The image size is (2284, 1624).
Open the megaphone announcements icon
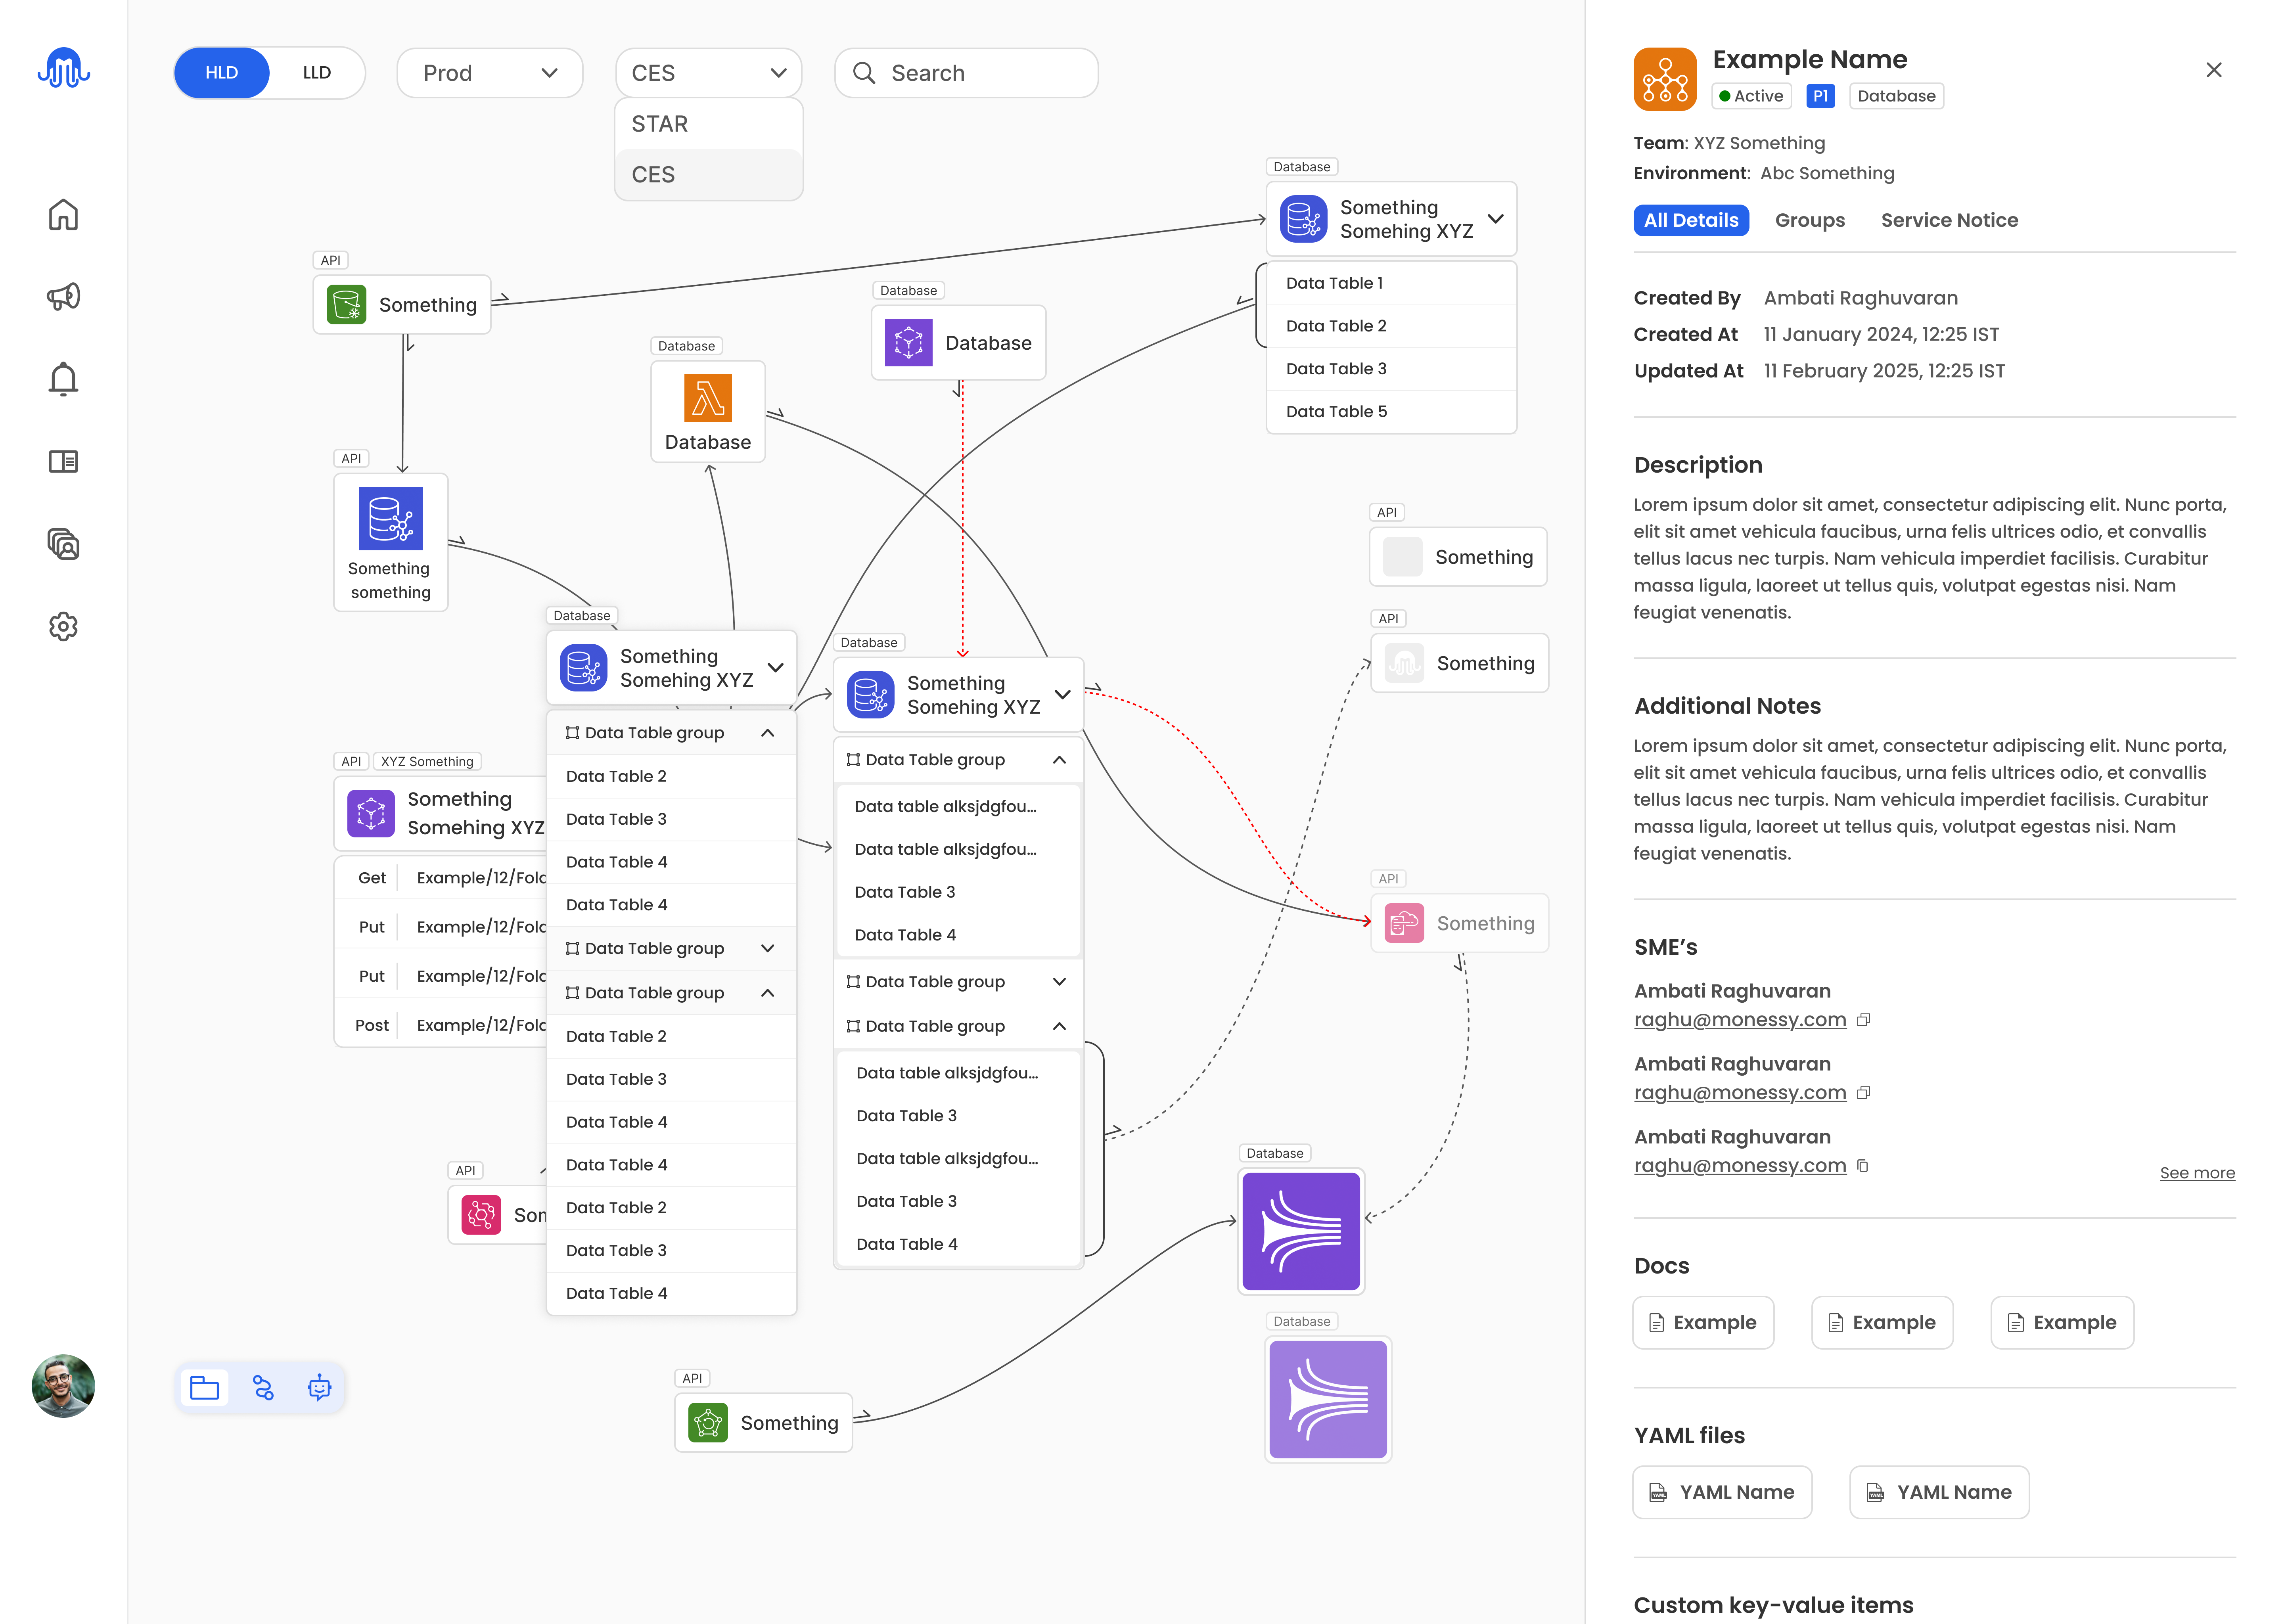click(63, 296)
